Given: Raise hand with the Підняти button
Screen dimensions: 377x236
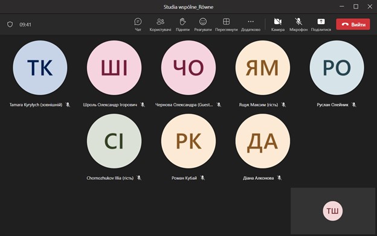Looking at the screenshot, I should 182,25.
